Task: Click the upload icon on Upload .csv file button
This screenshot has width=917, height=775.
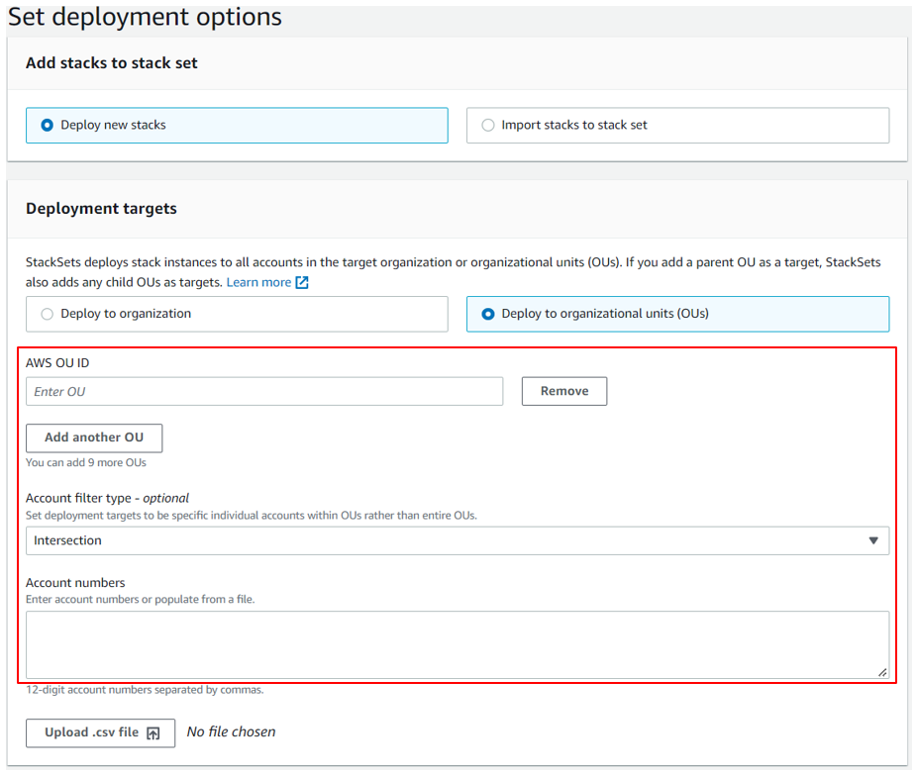Action: (152, 733)
